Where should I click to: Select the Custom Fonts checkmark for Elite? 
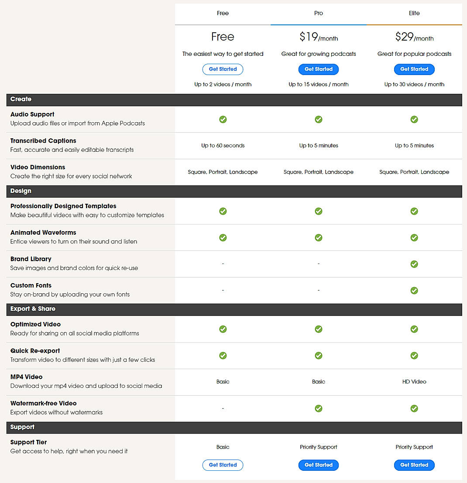tap(414, 290)
